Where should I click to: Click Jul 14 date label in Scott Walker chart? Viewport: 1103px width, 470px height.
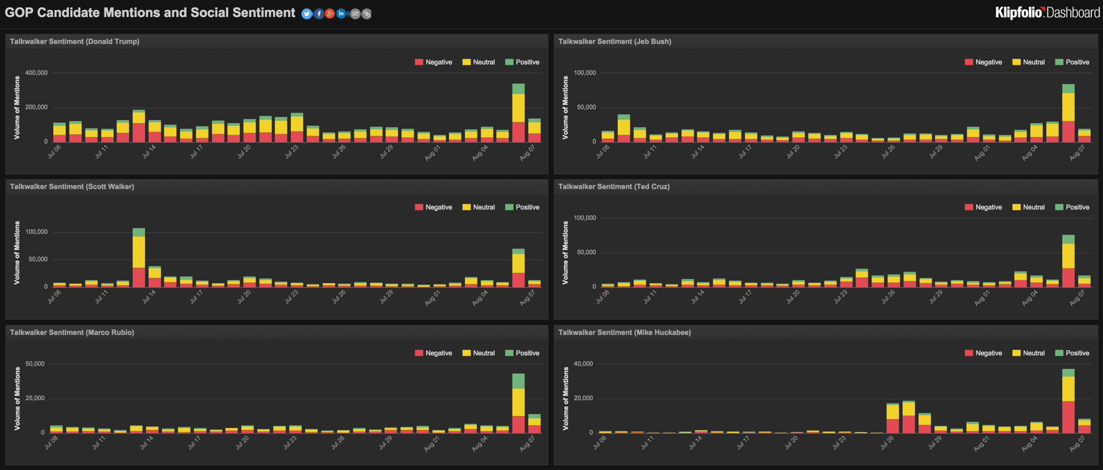click(149, 297)
